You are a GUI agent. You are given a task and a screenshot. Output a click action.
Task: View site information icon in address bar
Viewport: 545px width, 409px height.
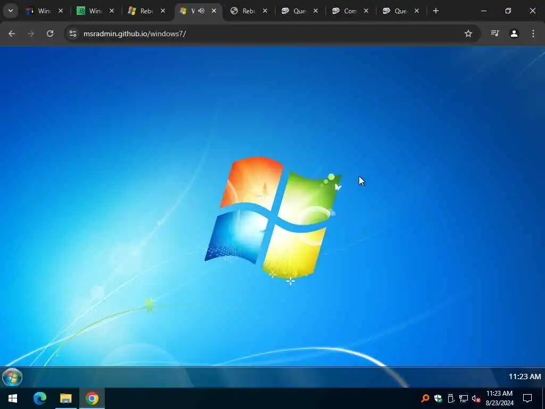coord(72,34)
